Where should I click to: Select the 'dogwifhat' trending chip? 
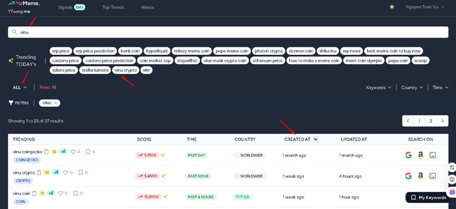point(187,61)
